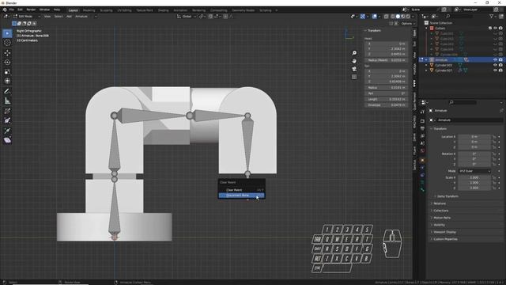Open the Select menu in viewport header
The image size is (506, 285).
click(59, 16)
